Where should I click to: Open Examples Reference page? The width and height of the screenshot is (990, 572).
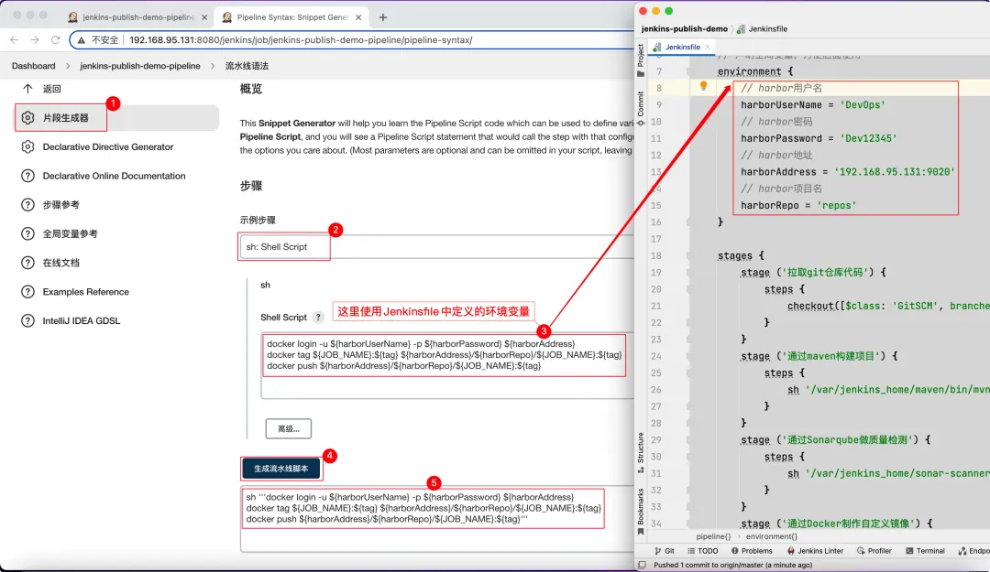[x=86, y=292]
